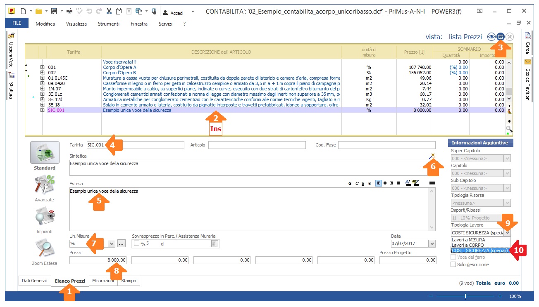Save using the floppy disk icon
Viewport: 539px width, 307px height.
pyautogui.click(x=54, y=12)
